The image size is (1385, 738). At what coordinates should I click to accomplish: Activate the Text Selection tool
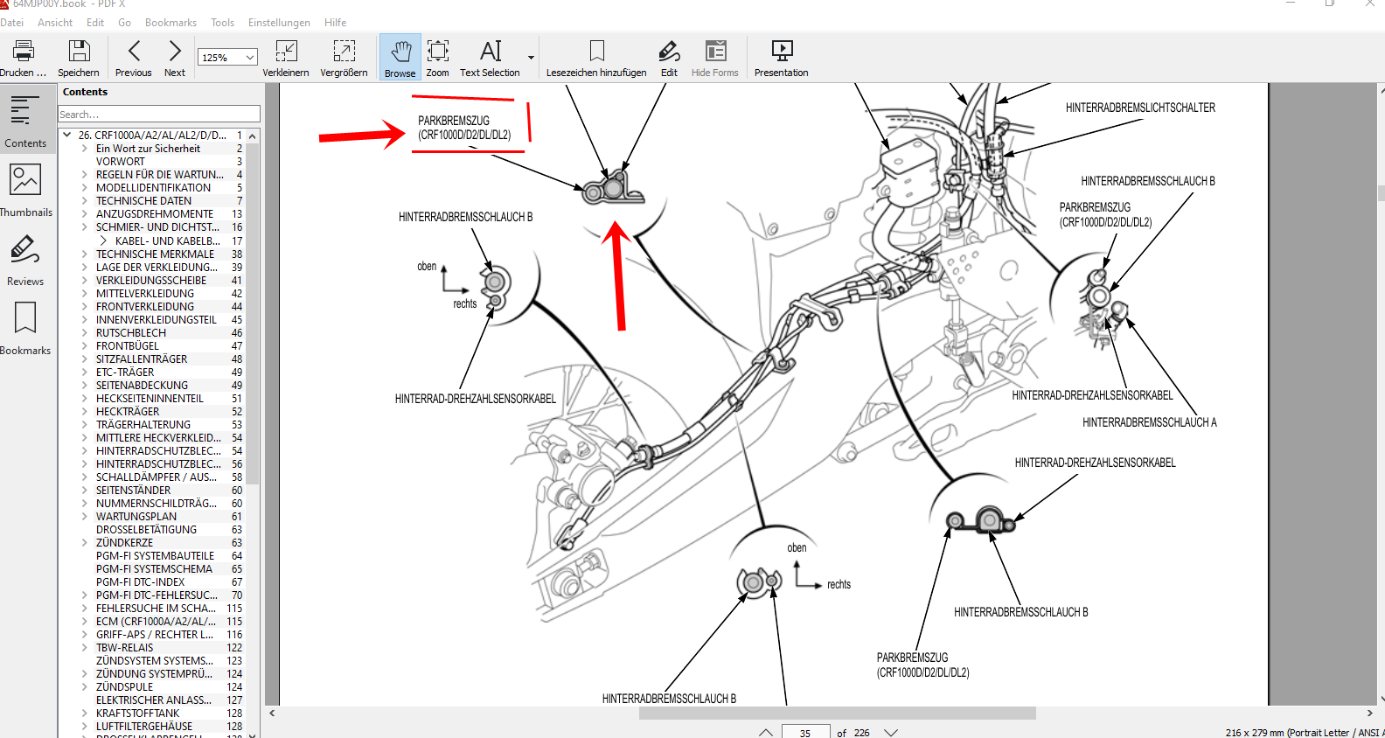pos(490,51)
